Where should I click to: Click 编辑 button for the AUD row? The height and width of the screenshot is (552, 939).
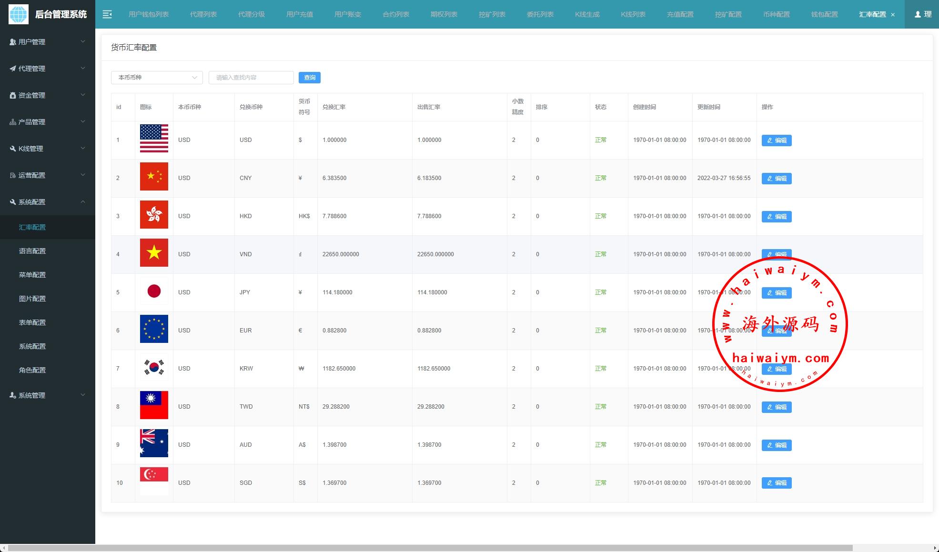coord(776,445)
